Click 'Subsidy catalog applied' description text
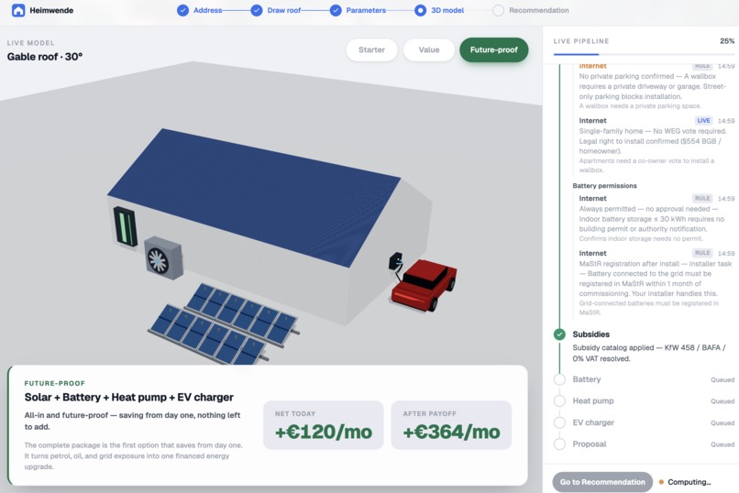739x493 pixels. coord(649,353)
